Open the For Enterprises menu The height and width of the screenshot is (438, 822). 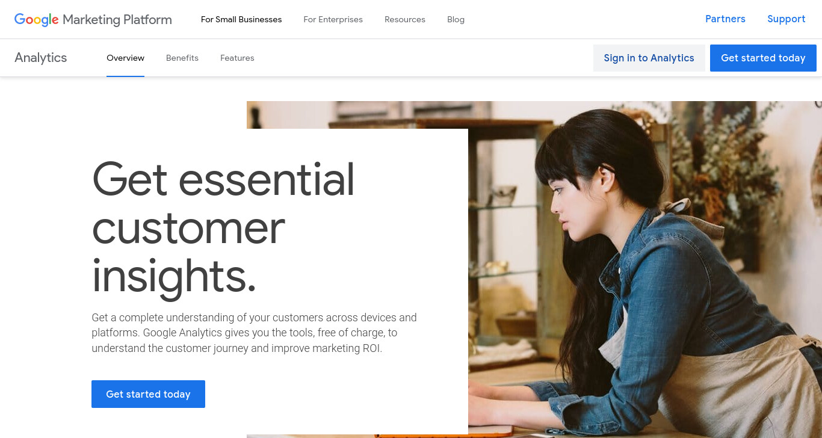[333, 19]
